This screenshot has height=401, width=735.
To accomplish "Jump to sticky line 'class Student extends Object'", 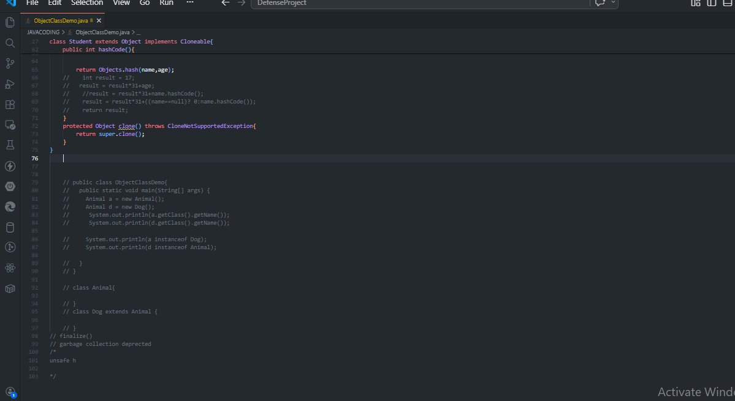I will click(131, 42).
